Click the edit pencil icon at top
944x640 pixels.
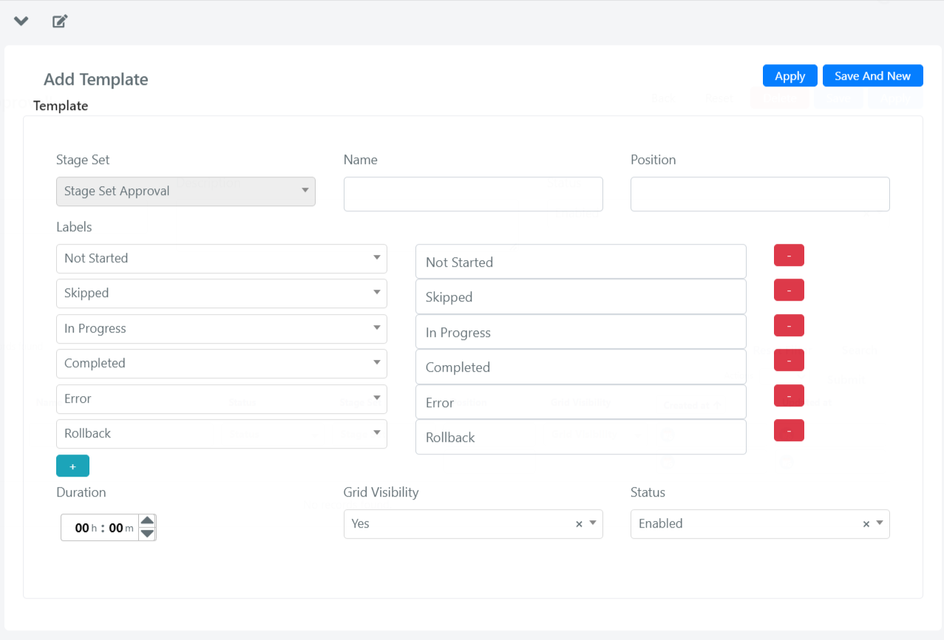[60, 21]
